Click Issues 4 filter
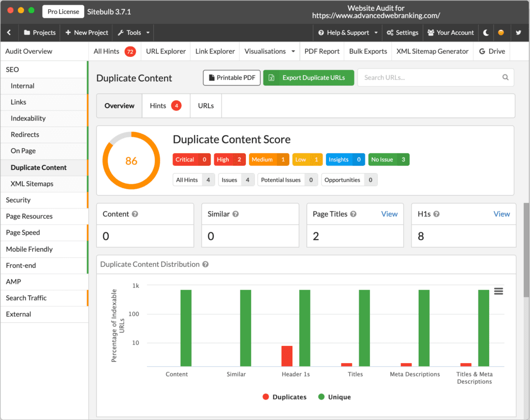 point(236,180)
